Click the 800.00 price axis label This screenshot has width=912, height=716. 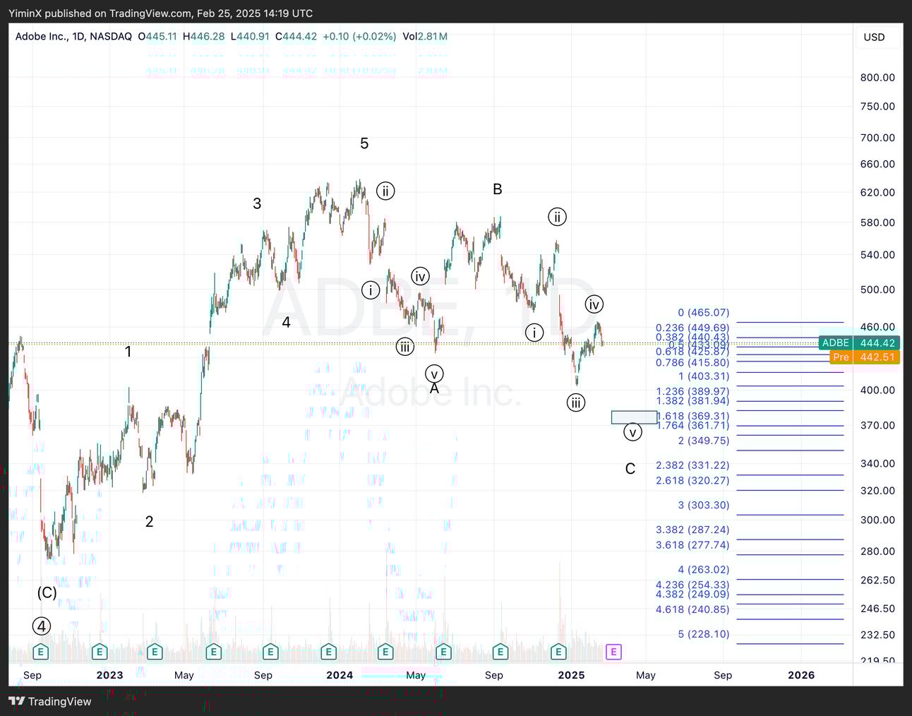point(877,78)
